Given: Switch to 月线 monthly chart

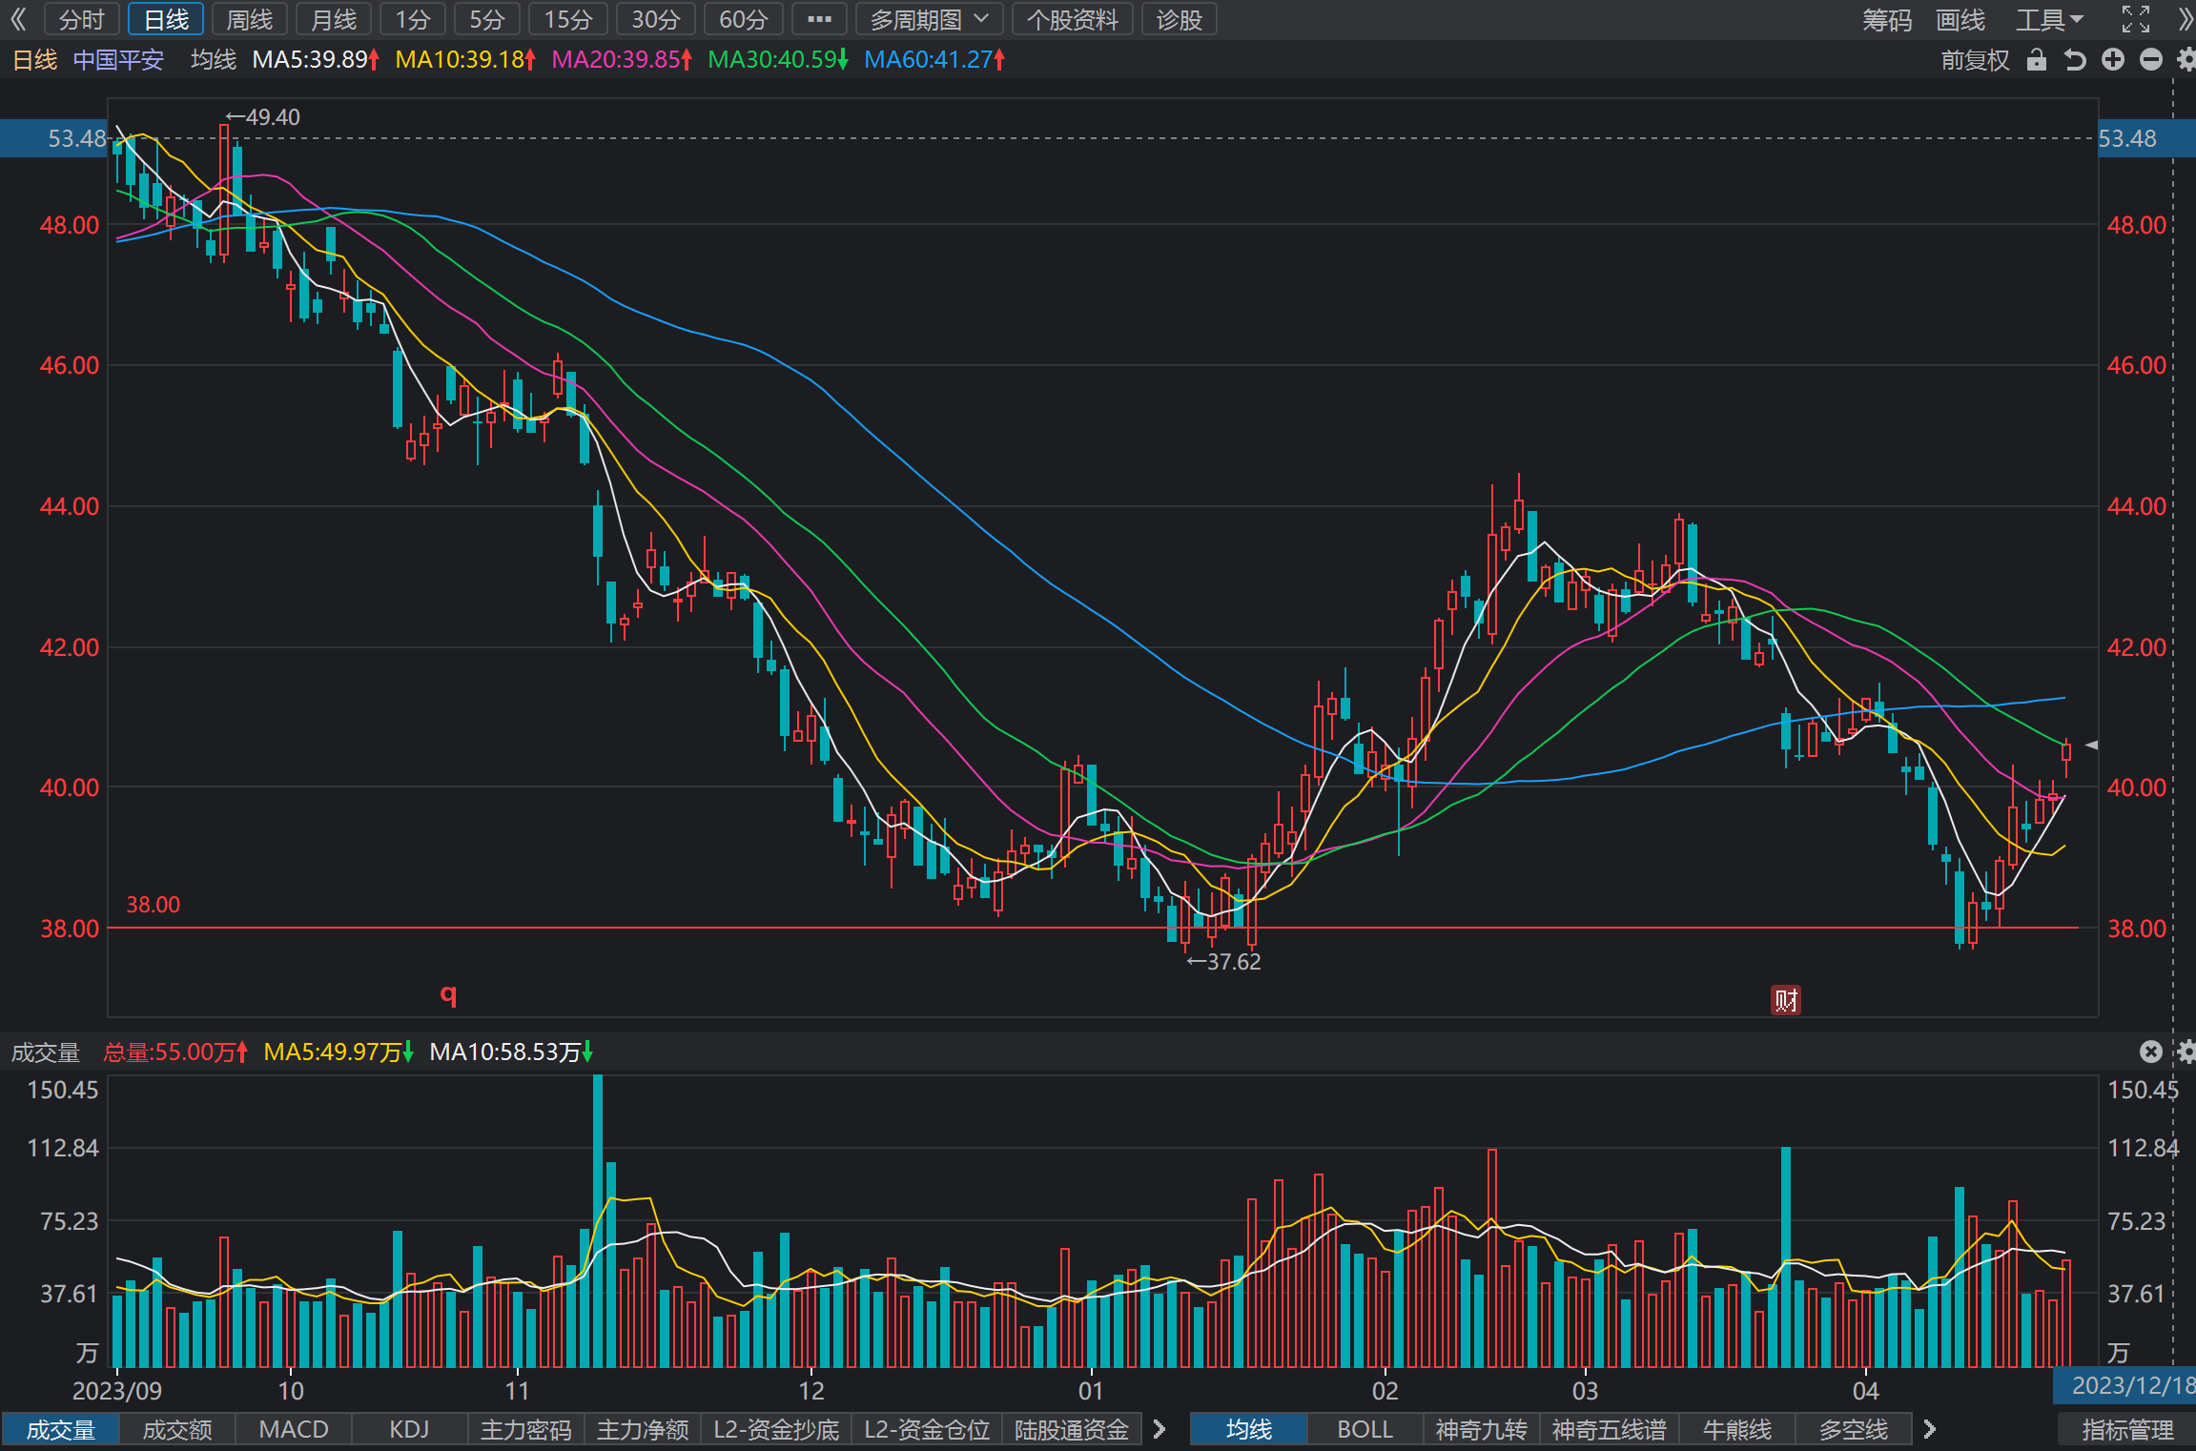Looking at the screenshot, I should (334, 19).
